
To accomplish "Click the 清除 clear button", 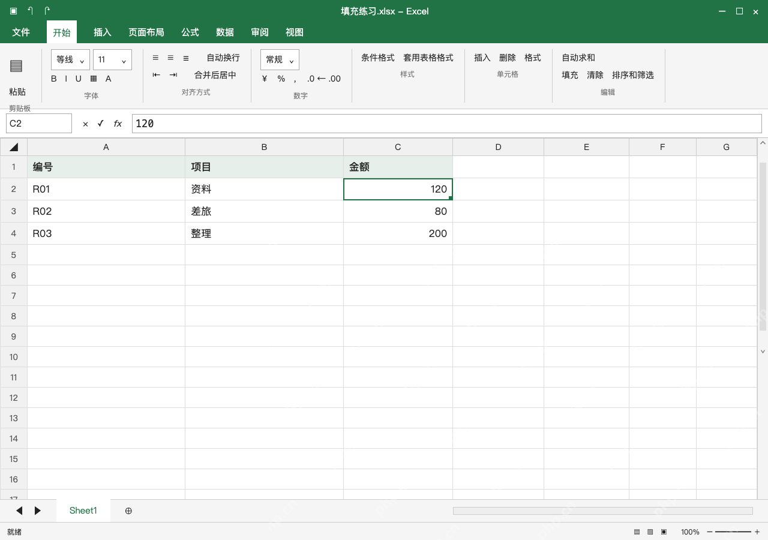I will coord(595,75).
